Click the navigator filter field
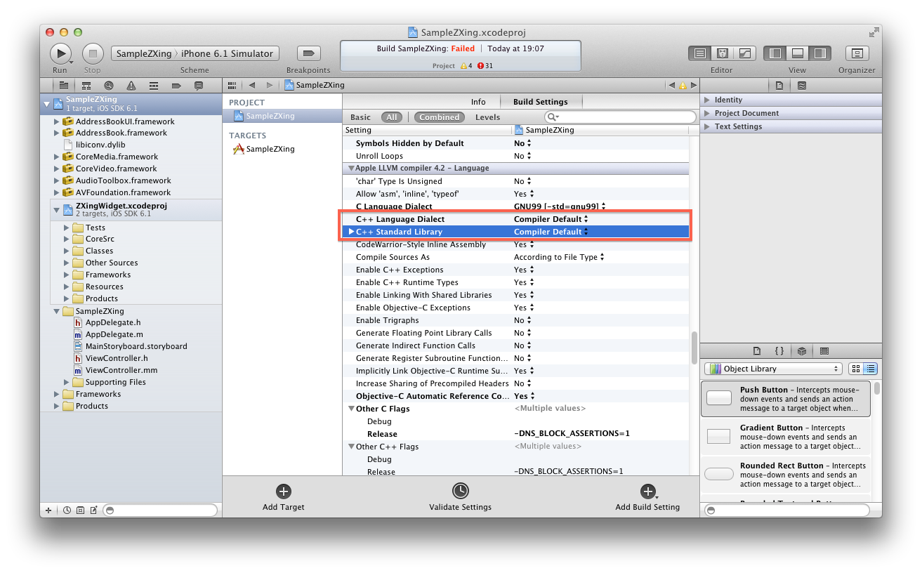This screenshot has height=573, width=922. pyautogui.click(x=160, y=511)
